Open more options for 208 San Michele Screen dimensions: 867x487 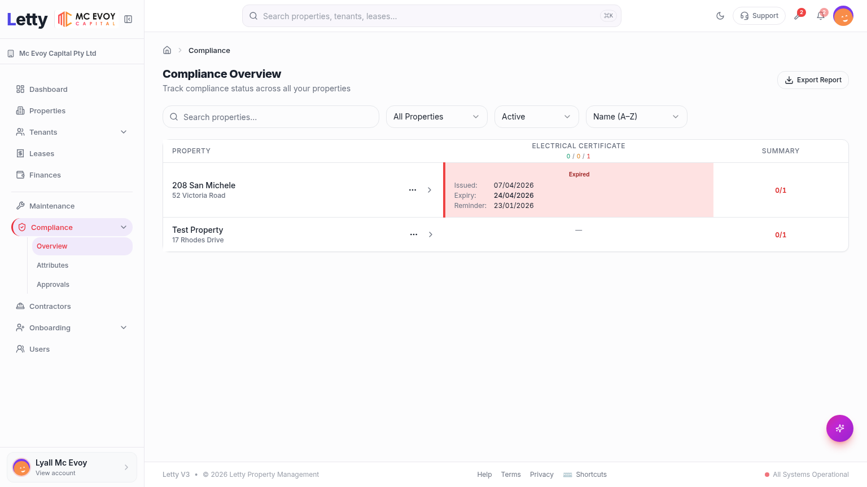413,190
